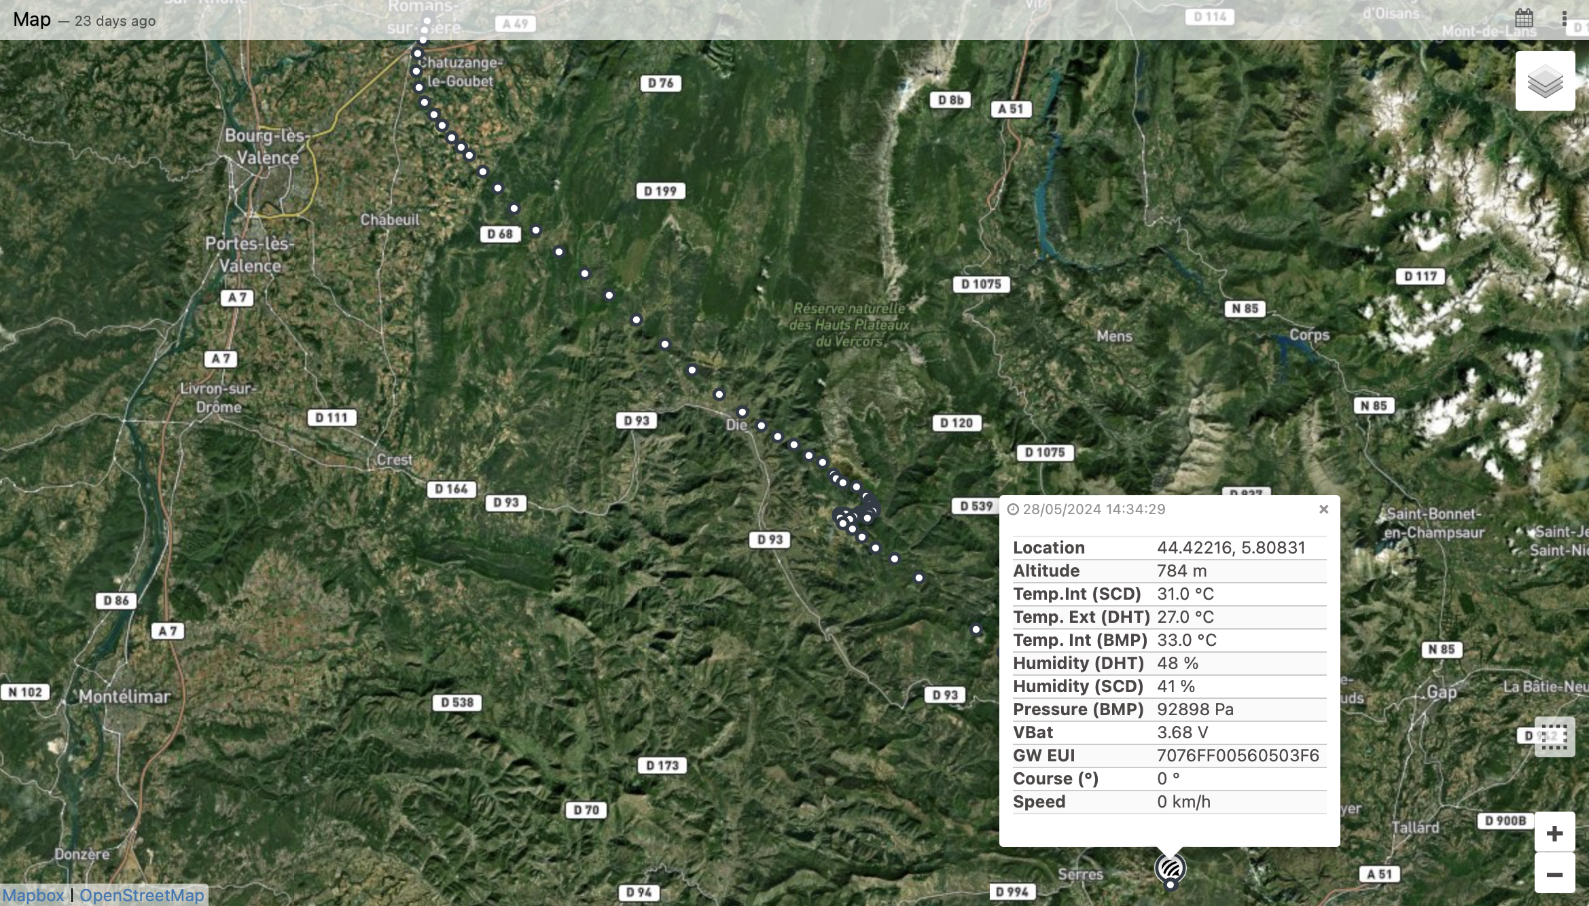The image size is (1589, 906).
Task: Open the Mapbox attribution link
Action: [x=33, y=895]
